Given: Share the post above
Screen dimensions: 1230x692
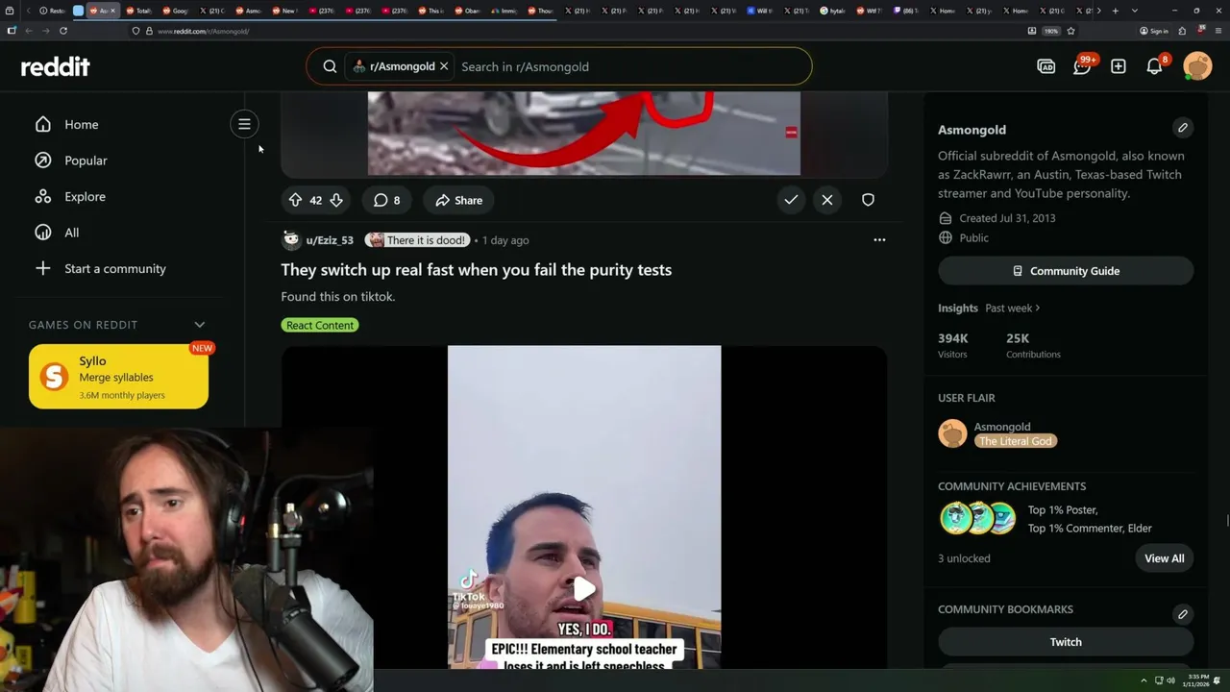Looking at the screenshot, I should click(458, 200).
